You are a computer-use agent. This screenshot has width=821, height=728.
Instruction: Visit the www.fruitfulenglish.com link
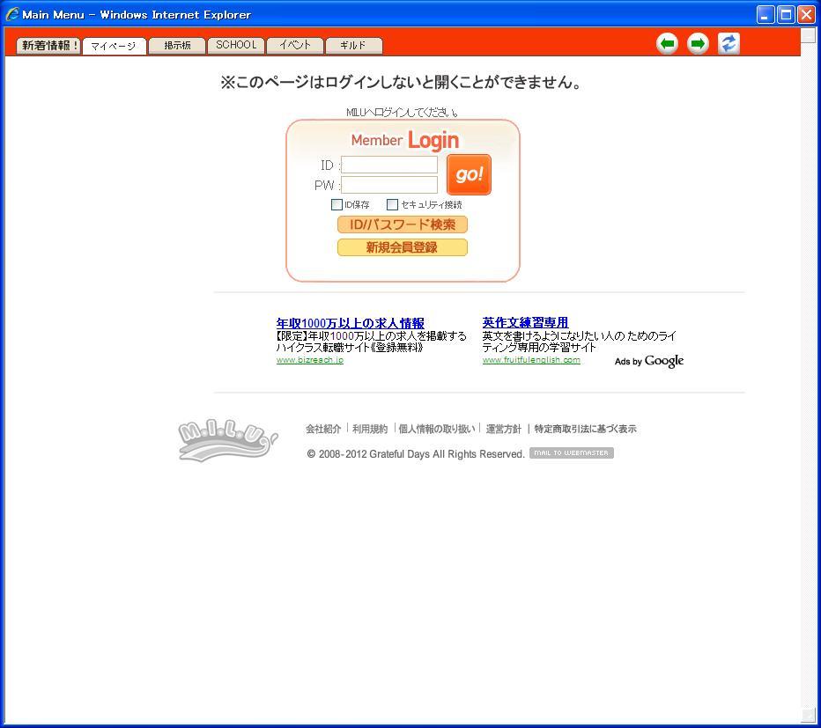531,360
